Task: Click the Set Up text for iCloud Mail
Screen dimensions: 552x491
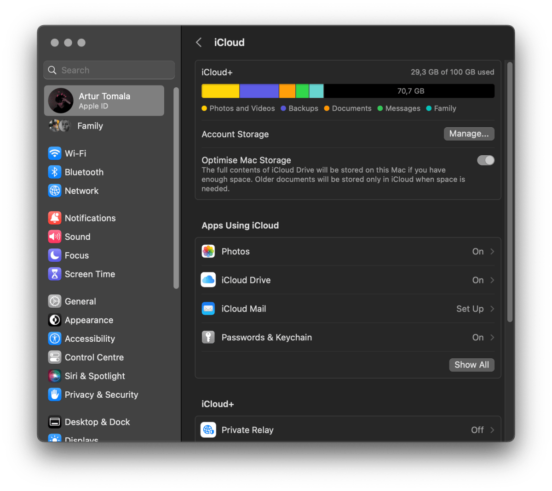Action: point(470,309)
